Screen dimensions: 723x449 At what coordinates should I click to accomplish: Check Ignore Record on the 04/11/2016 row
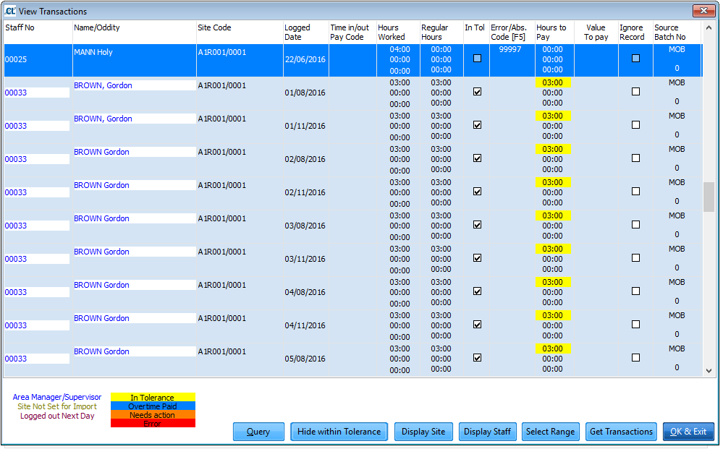coord(635,324)
